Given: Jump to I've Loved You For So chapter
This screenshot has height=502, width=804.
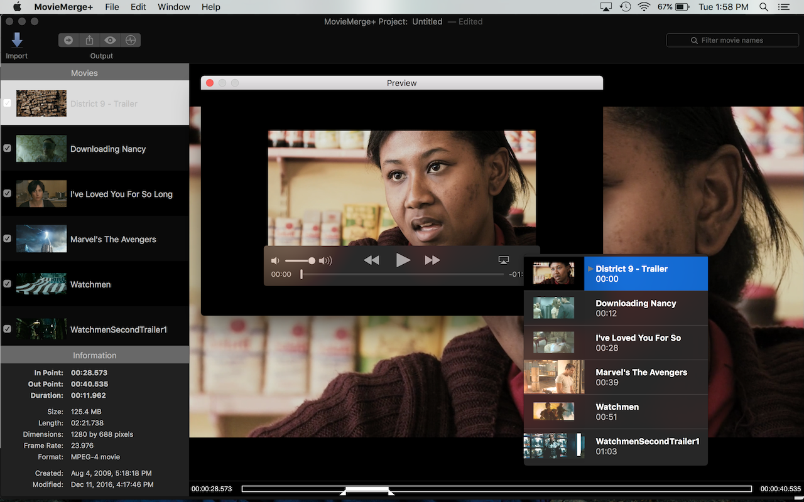Looking at the screenshot, I should click(616, 343).
